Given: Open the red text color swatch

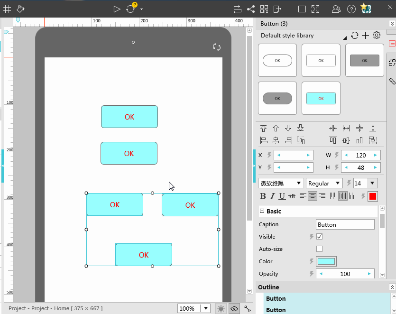Looking at the screenshot, I should pos(373,196).
